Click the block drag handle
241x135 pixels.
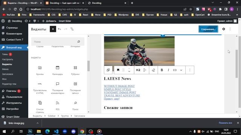click(124, 70)
